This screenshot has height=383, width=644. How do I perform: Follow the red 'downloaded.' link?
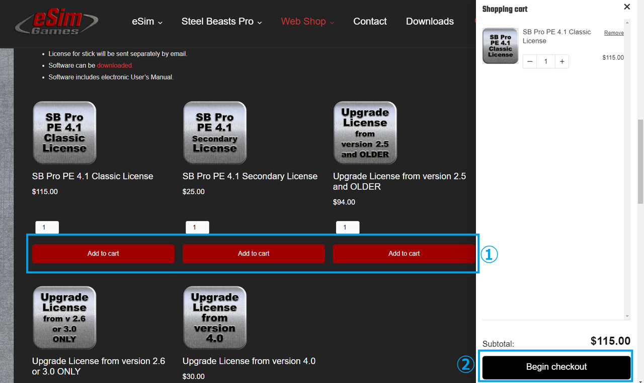click(115, 65)
